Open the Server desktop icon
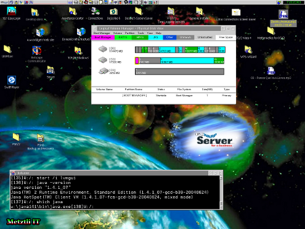The image size is (305, 229). 51,70
